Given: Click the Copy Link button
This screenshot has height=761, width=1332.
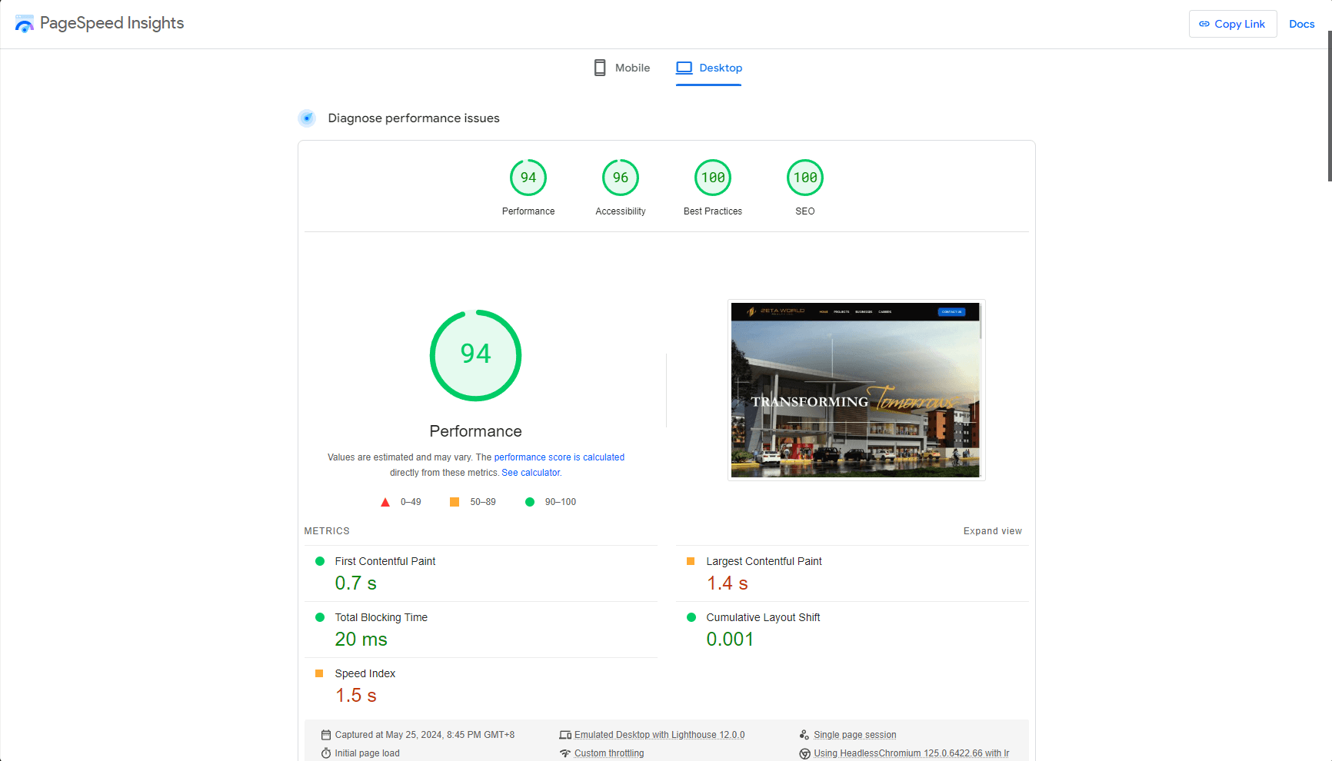Looking at the screenshot, I should (x=1232, y=23).
